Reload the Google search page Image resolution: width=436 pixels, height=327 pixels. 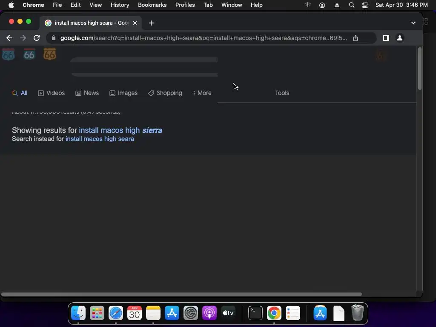(37, 38)
